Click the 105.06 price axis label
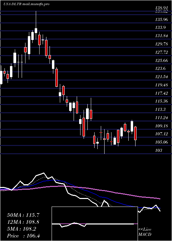Image resolution: width=172 pixels, height=241 pixels. [162, 142]
